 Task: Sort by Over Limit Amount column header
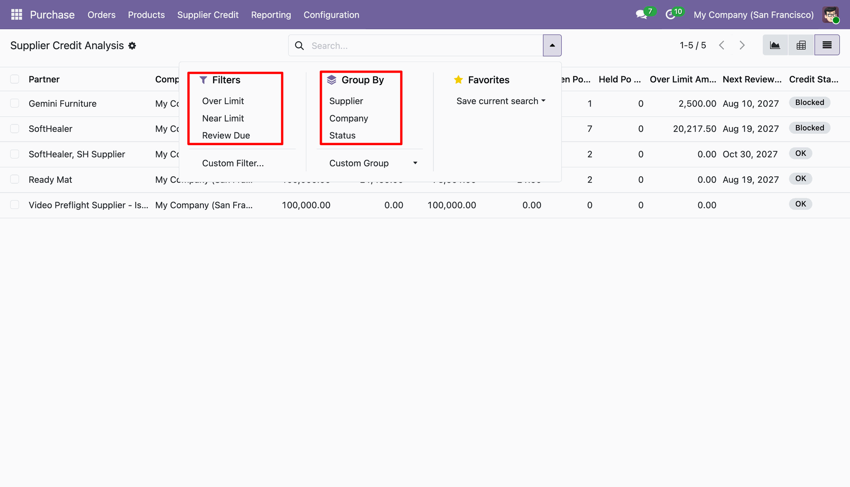(x=683, y=79)
